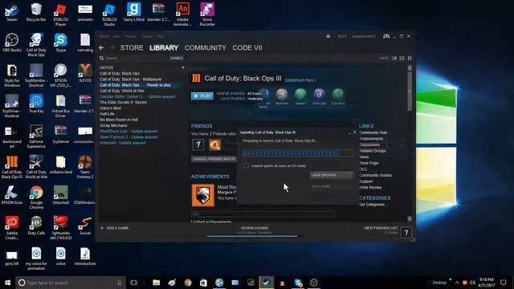Screen dimensions: 514x289
Task: Click the library search magnifier icon
Action: (x=102, y=58)
